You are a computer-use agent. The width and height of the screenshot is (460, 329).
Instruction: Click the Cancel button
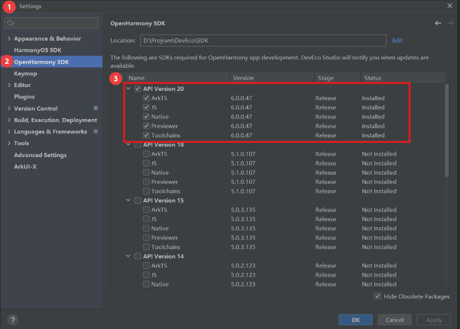(x=394, y=320)
